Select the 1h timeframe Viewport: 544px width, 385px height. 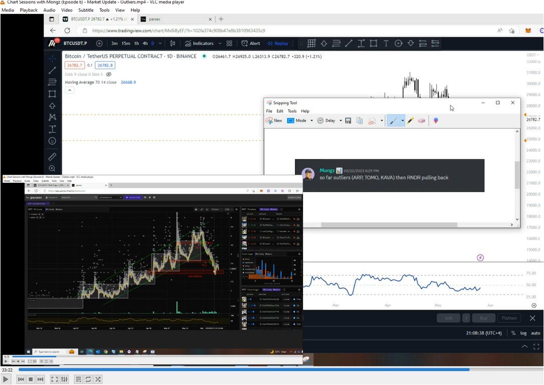click(x=136, y=44)
